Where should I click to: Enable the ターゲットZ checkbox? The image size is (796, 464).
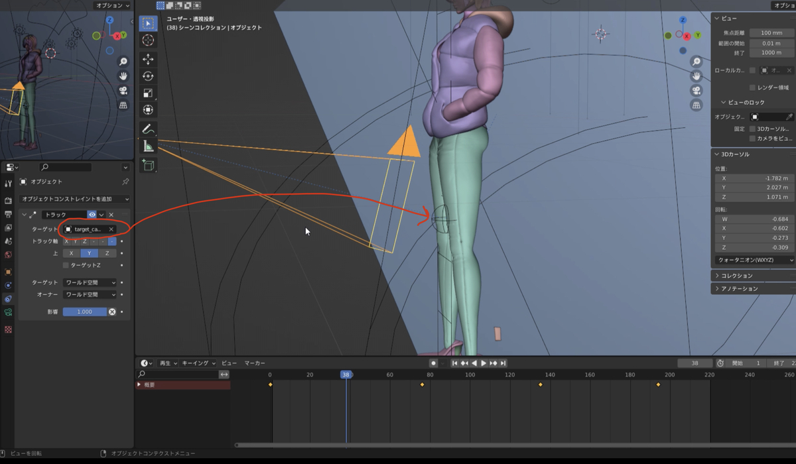[66, 265]
